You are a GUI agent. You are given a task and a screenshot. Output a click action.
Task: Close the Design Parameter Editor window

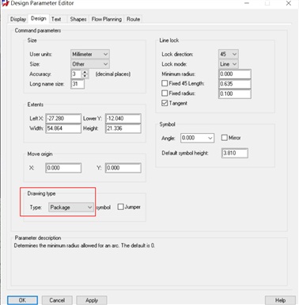289,3
